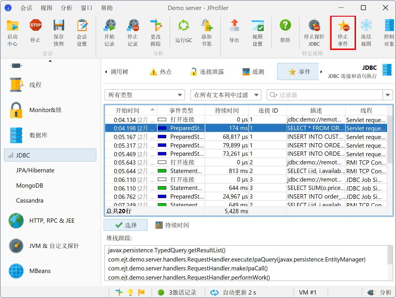
Task: Select MongoDB in sidebar
Action: pyautogui.click(x=30, y=186)
